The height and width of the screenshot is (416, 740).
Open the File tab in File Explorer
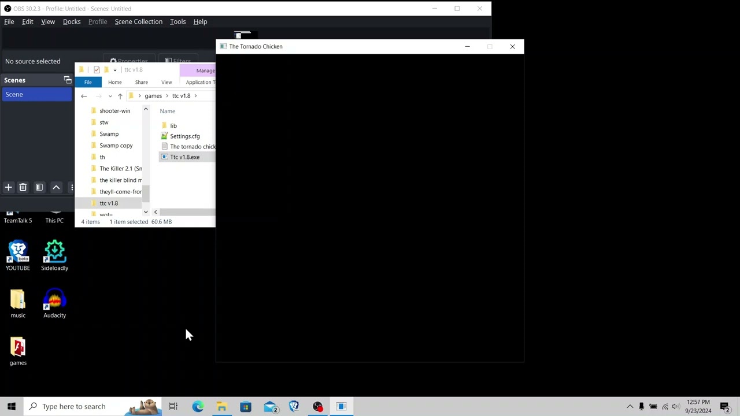click(x=88, y=82)
